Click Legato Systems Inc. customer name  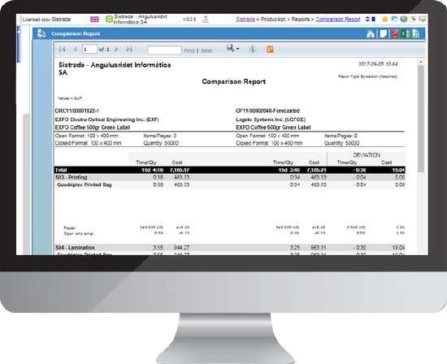[x=271, y=119]
